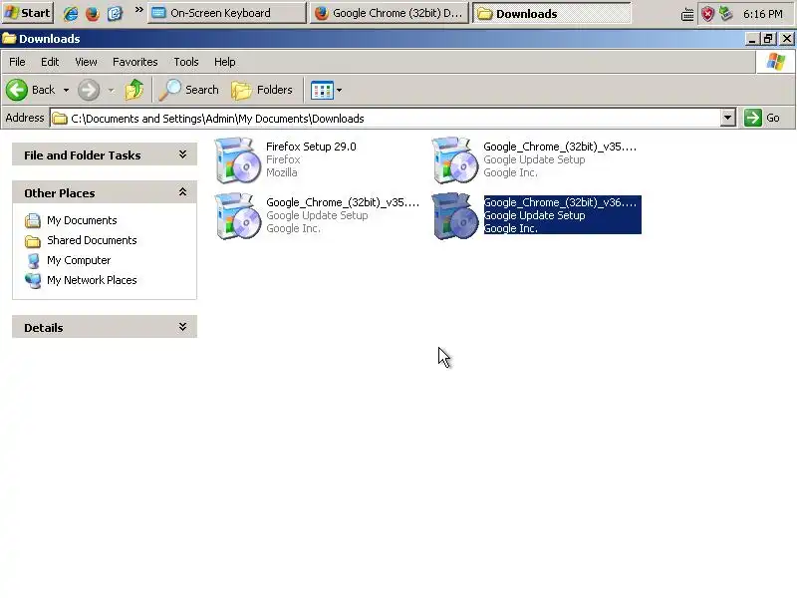This screenshot has height=598, width=797.
Task: Click bottom-left Google_Chrome_(32bit)_v35 file name
Action: [343, 202]
